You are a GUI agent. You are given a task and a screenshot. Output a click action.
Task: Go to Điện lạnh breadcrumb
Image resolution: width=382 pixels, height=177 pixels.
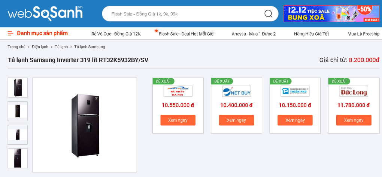point(40,47)
